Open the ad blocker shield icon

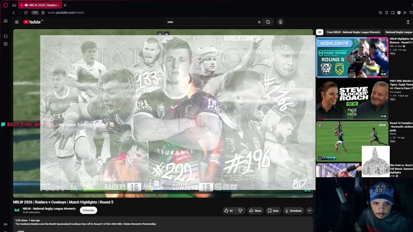399,13
